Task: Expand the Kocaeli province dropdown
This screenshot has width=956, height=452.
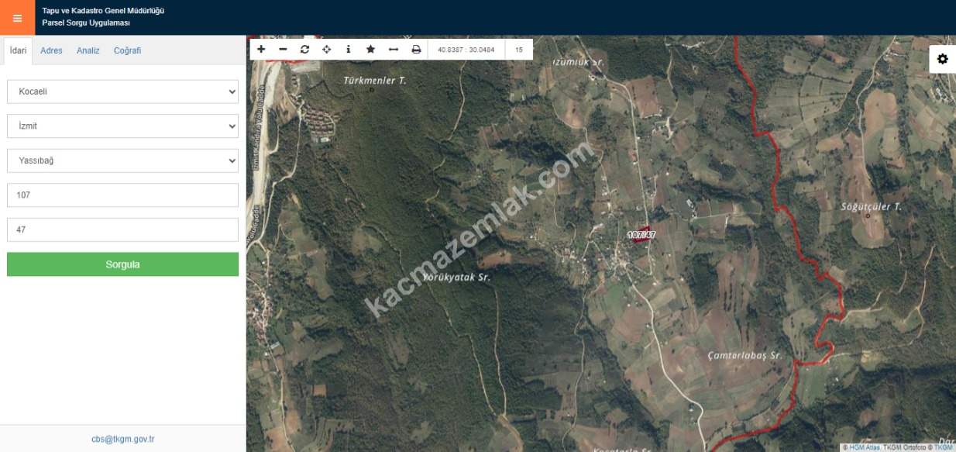Action: 122,91
